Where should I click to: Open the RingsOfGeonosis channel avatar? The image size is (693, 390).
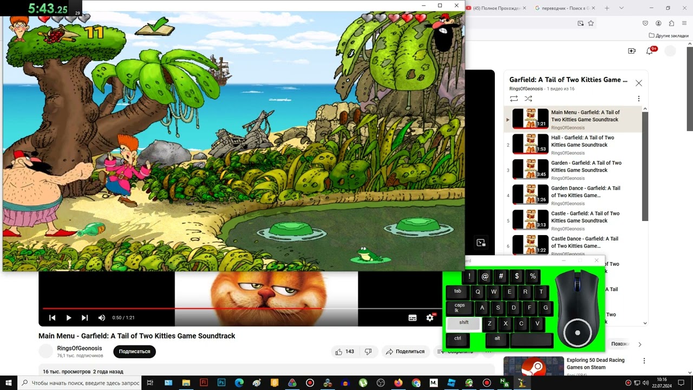[46, 352]
